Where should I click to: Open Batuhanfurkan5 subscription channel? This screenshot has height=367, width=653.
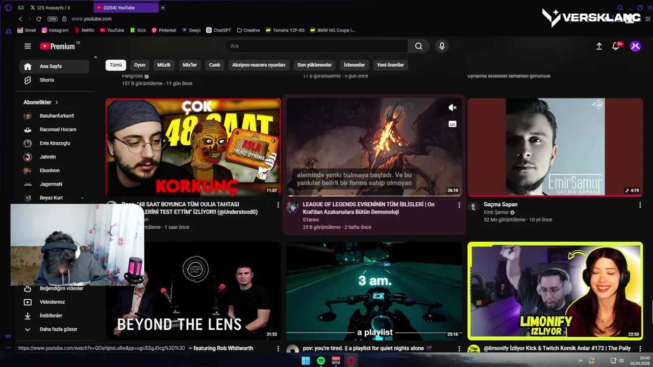point(54,116)
